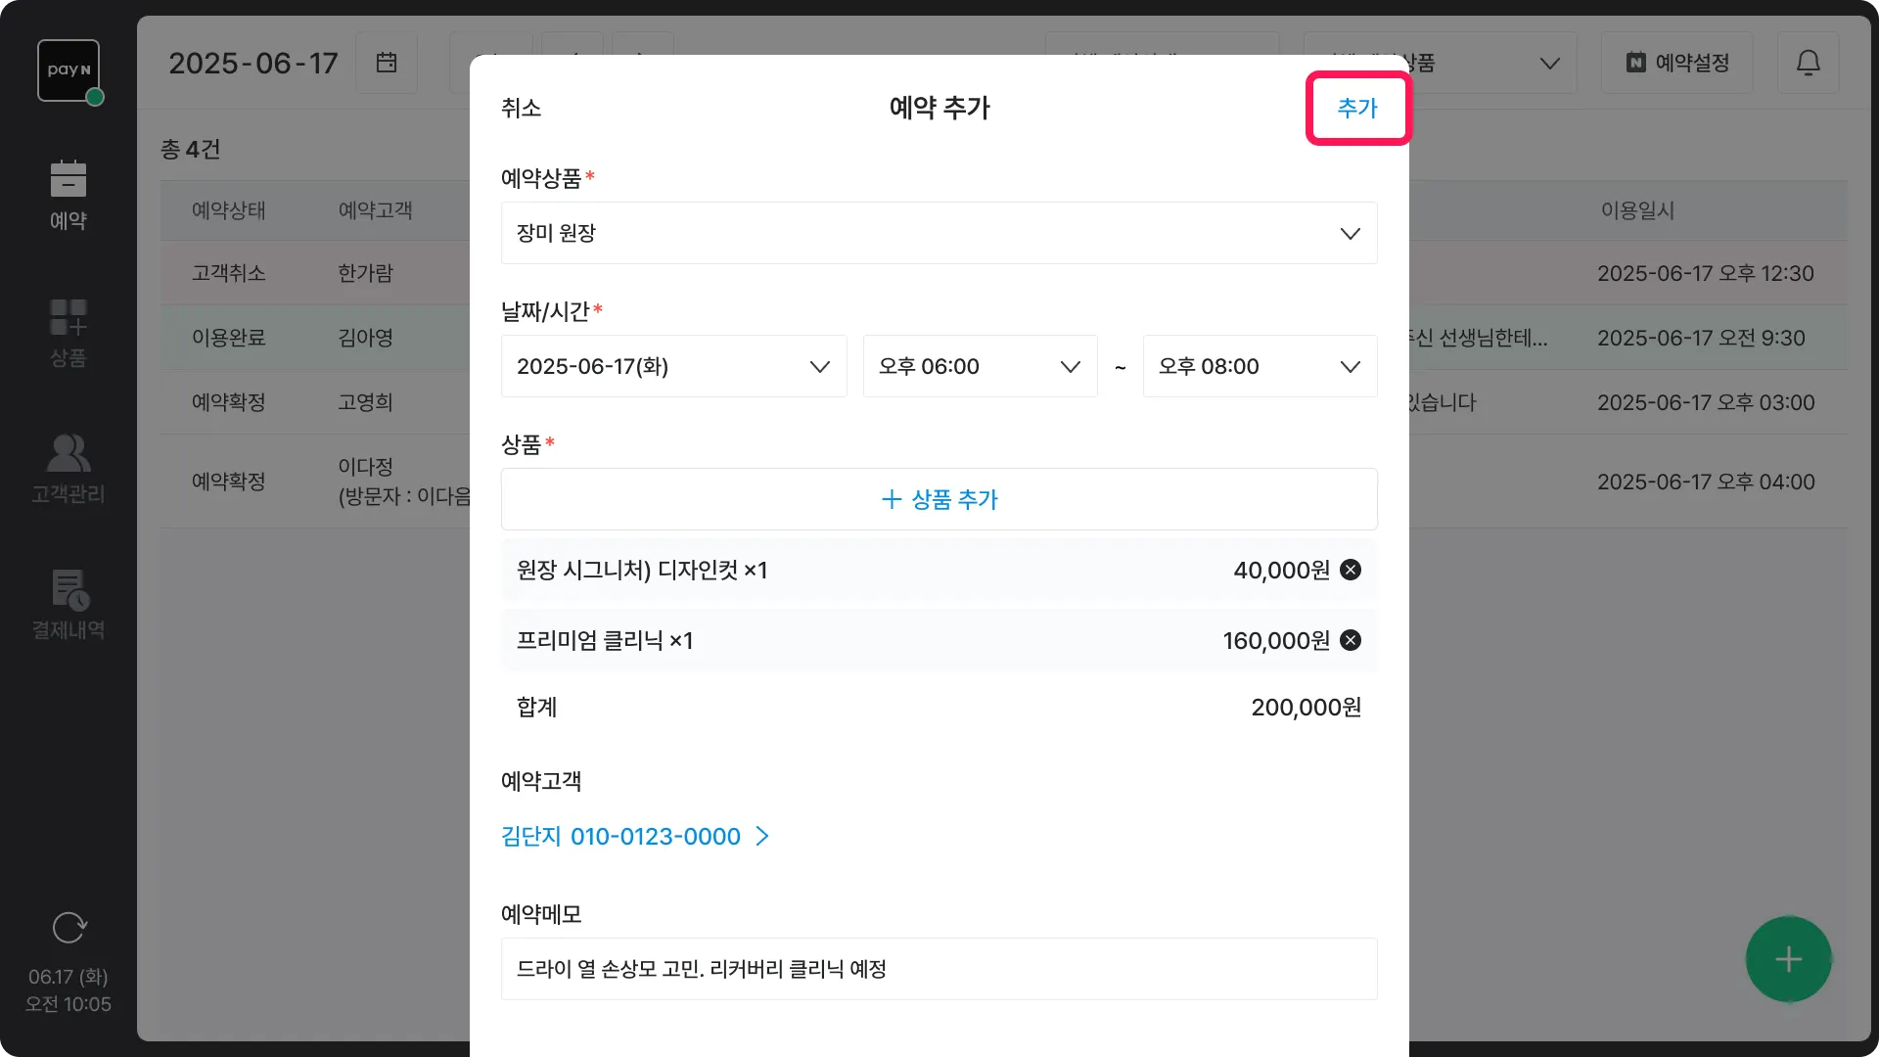Click the 예약메모 text field

[x=939, y=969]
